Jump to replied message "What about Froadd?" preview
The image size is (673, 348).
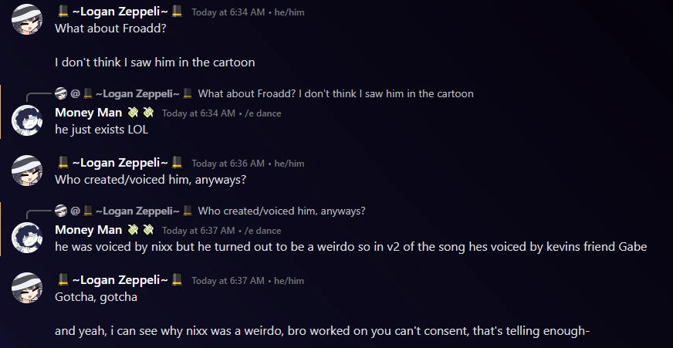[x=336, y=94]
